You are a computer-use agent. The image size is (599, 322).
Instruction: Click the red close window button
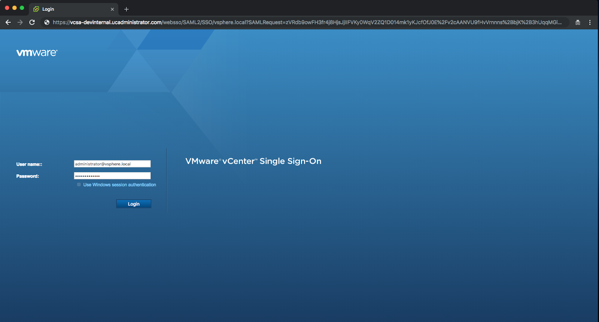click(7, 8)
